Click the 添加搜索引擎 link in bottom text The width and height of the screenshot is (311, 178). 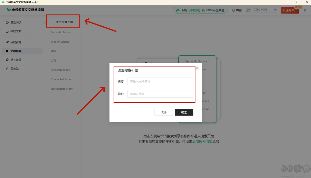tap(202, 142)
